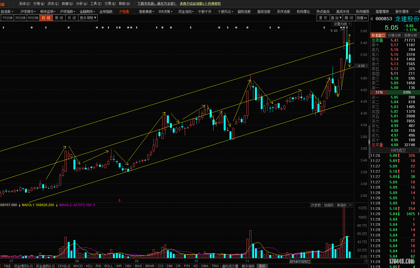Image resolution: width=420 pixels, height=268 pixels.
Task: Open the 设置均线 moving average dropdown
Action: click(x=342, y=24)
